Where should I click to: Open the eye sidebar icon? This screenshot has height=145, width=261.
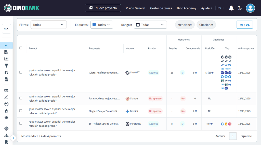[x=6, y=118]
